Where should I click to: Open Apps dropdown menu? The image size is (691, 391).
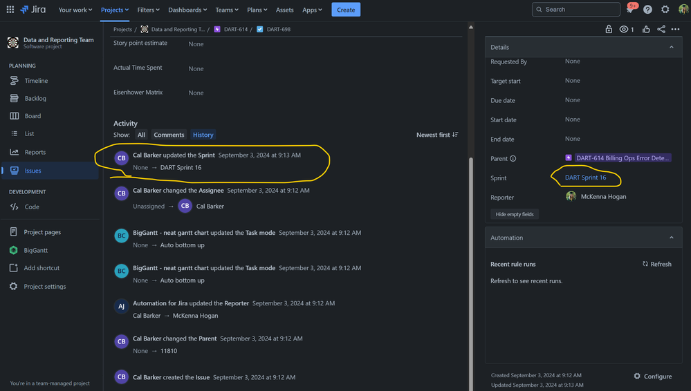(312, 10)
